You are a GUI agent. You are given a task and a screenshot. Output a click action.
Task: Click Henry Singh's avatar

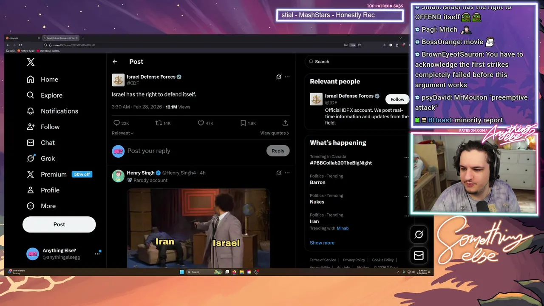pos(118,176)
